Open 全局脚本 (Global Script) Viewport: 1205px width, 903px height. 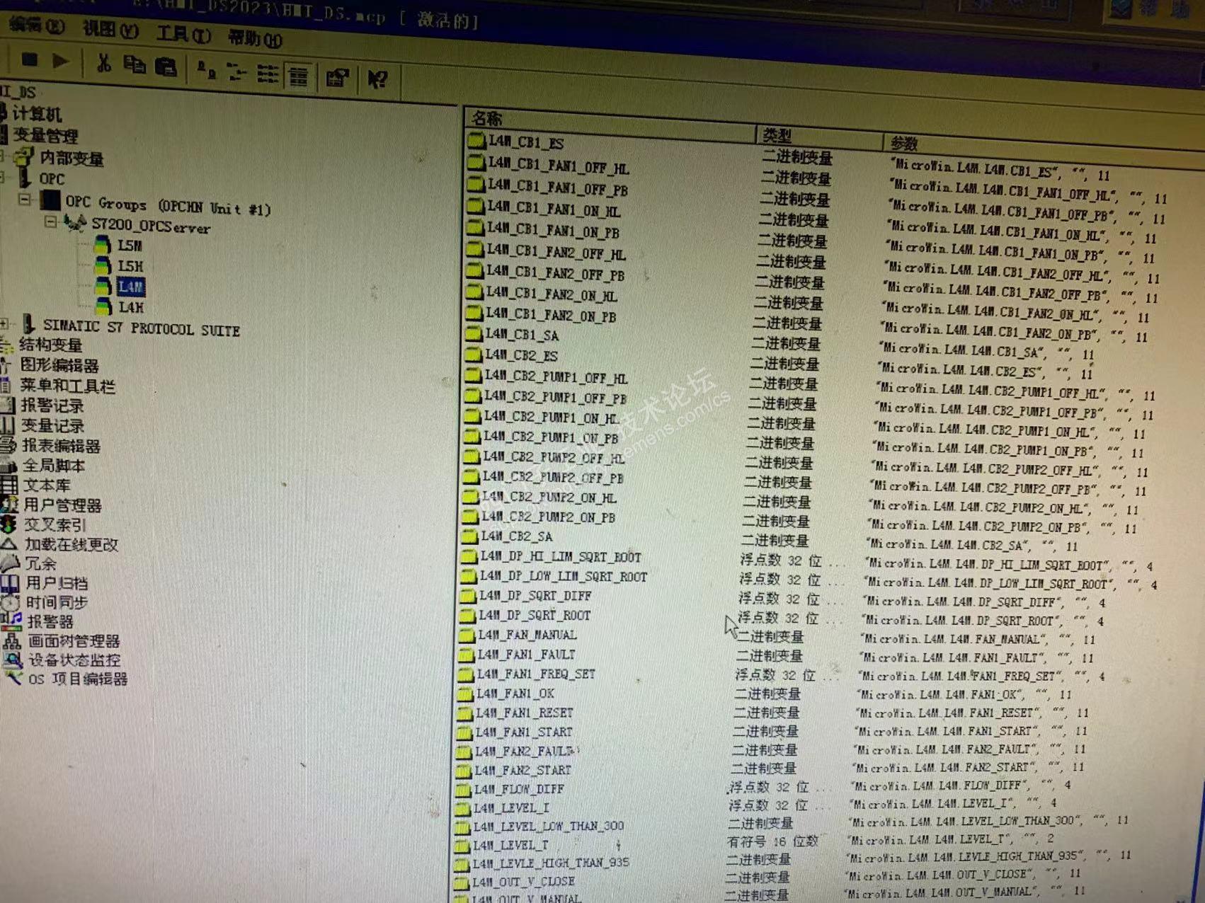click(x=55, y=466)
